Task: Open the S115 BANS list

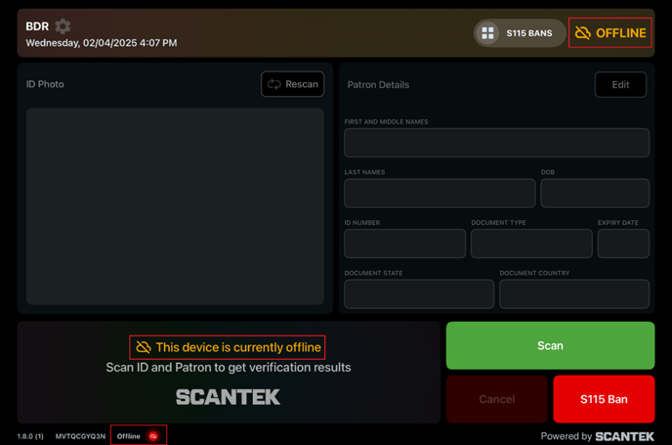Action: pos(520,33)
